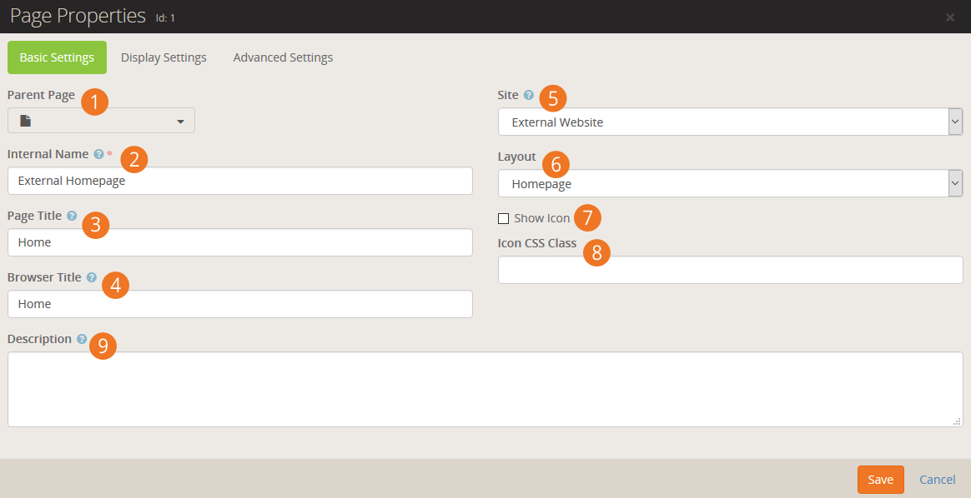Image resolution: width=971 pixels, height=498 pixels.
Task: Click the Parent Page label
Action: 41,95
